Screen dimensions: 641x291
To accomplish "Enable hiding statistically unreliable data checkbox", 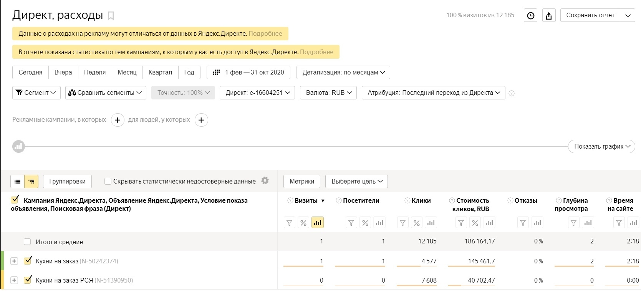I will click(x=108, y=181).
